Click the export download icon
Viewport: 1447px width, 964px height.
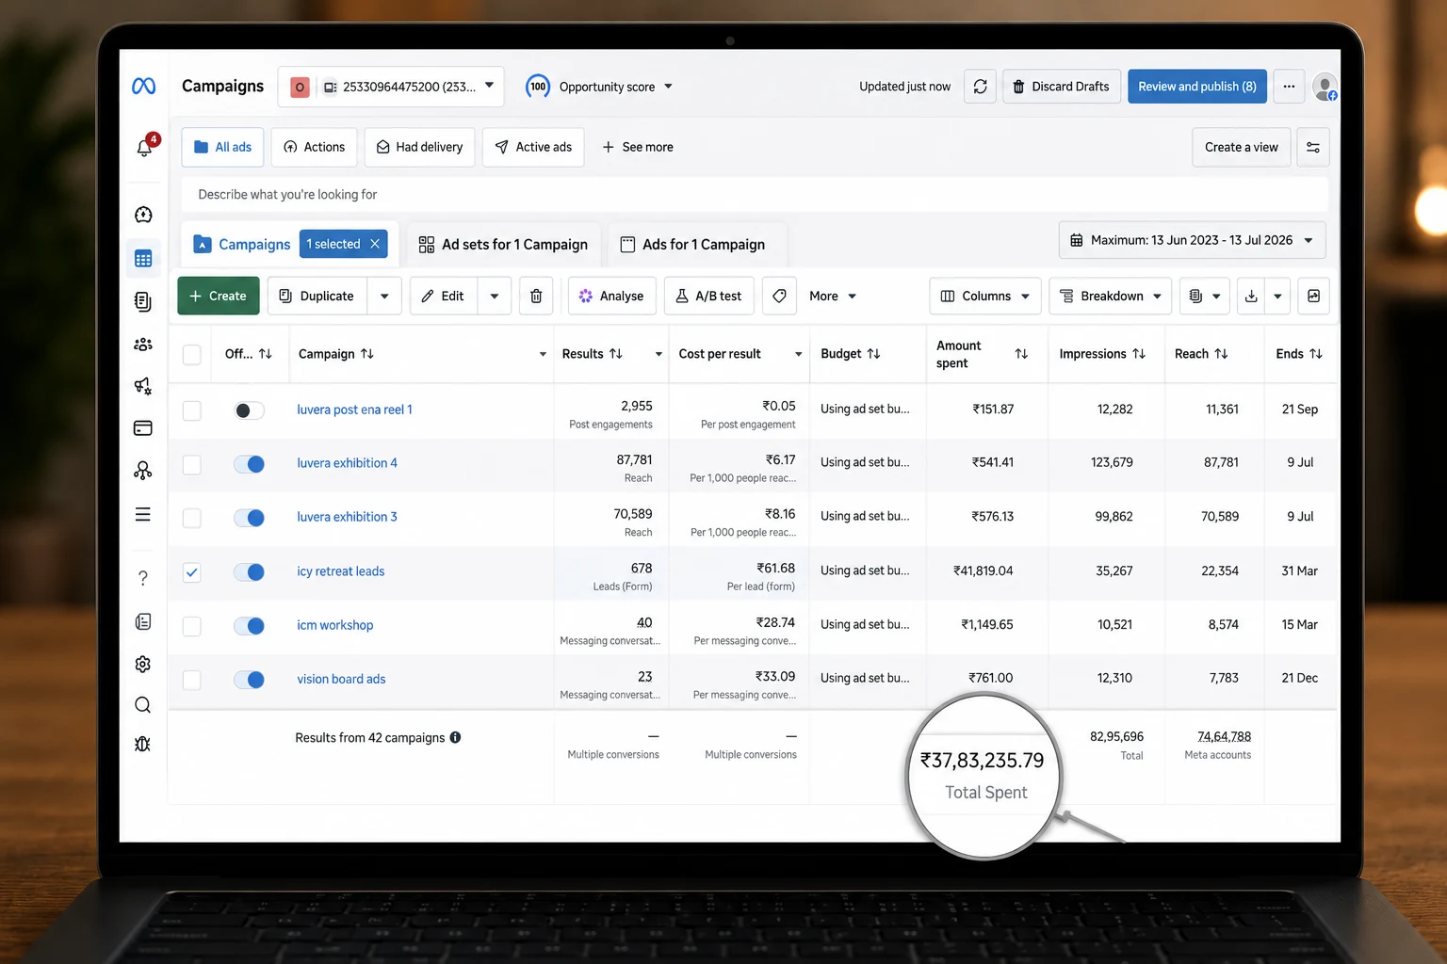pos(1251,296)
